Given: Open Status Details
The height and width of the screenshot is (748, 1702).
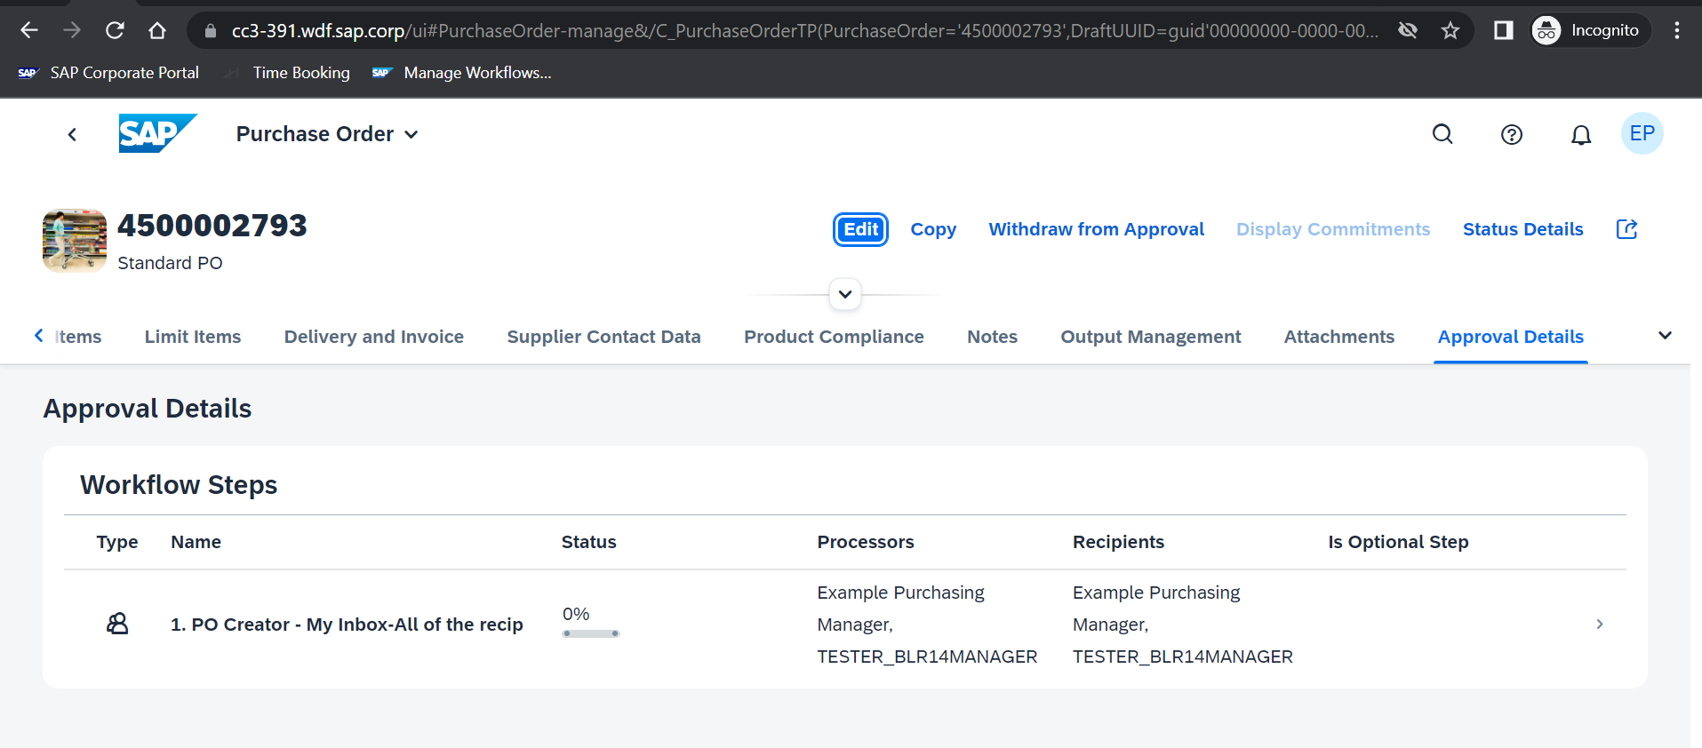Looking at the screenshot, I should (1522, 229).
